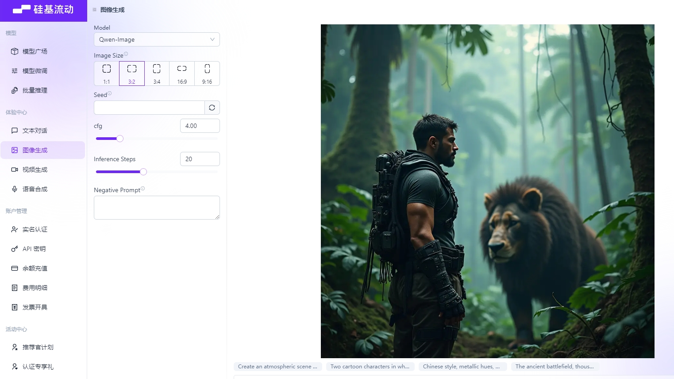
Task: Click the cfg slider handle
Action: pos(120,139)
